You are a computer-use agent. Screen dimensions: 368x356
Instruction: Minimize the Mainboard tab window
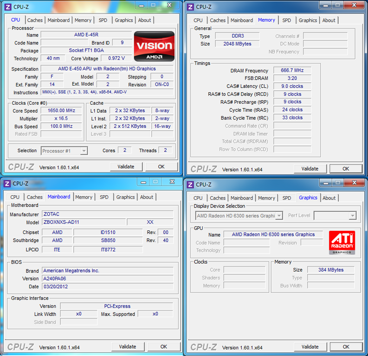click(x=143, y=182)
